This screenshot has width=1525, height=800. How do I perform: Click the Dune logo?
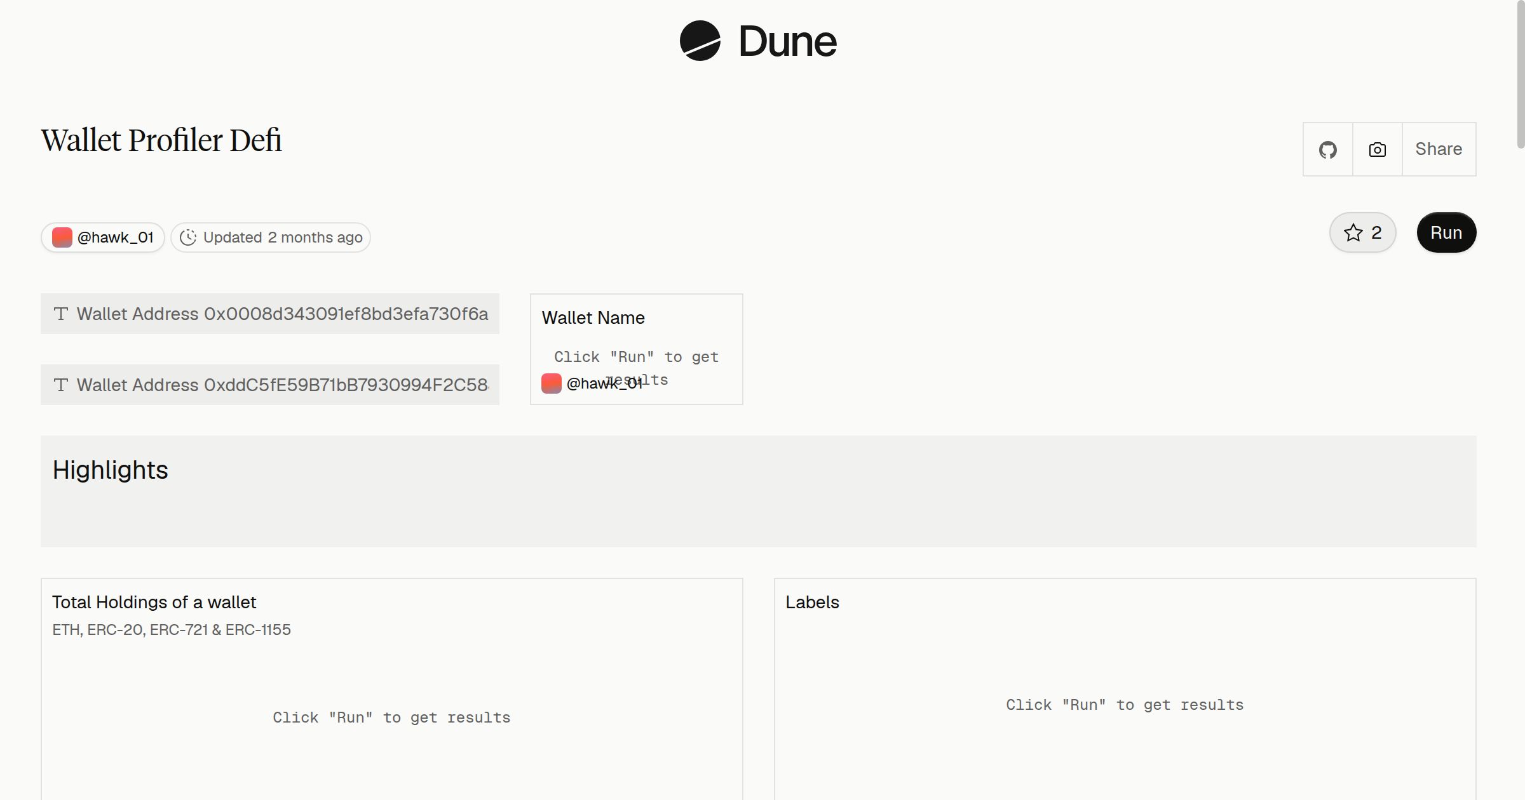click(x=758, y=41)
